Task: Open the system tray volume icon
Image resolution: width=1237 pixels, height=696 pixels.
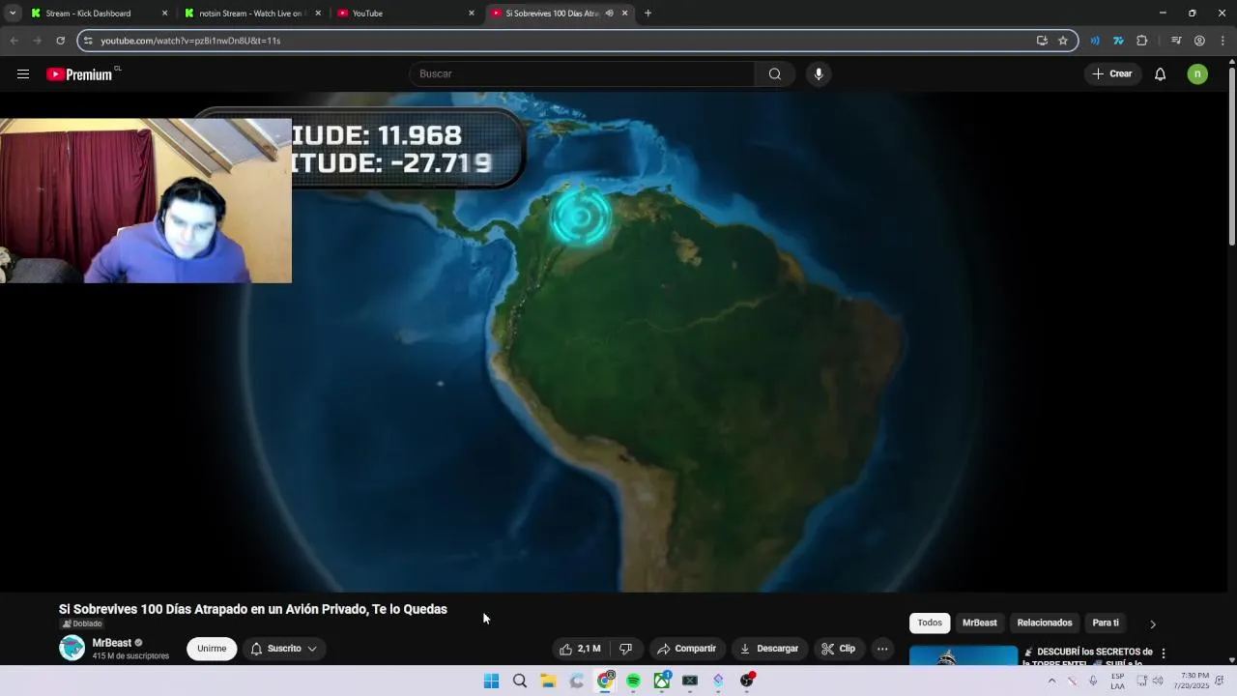Action: coord(1158,681)
